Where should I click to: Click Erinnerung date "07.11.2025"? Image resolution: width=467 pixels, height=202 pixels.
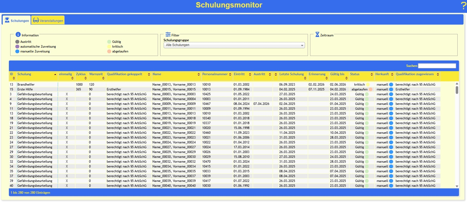click(x=316, y=89)
